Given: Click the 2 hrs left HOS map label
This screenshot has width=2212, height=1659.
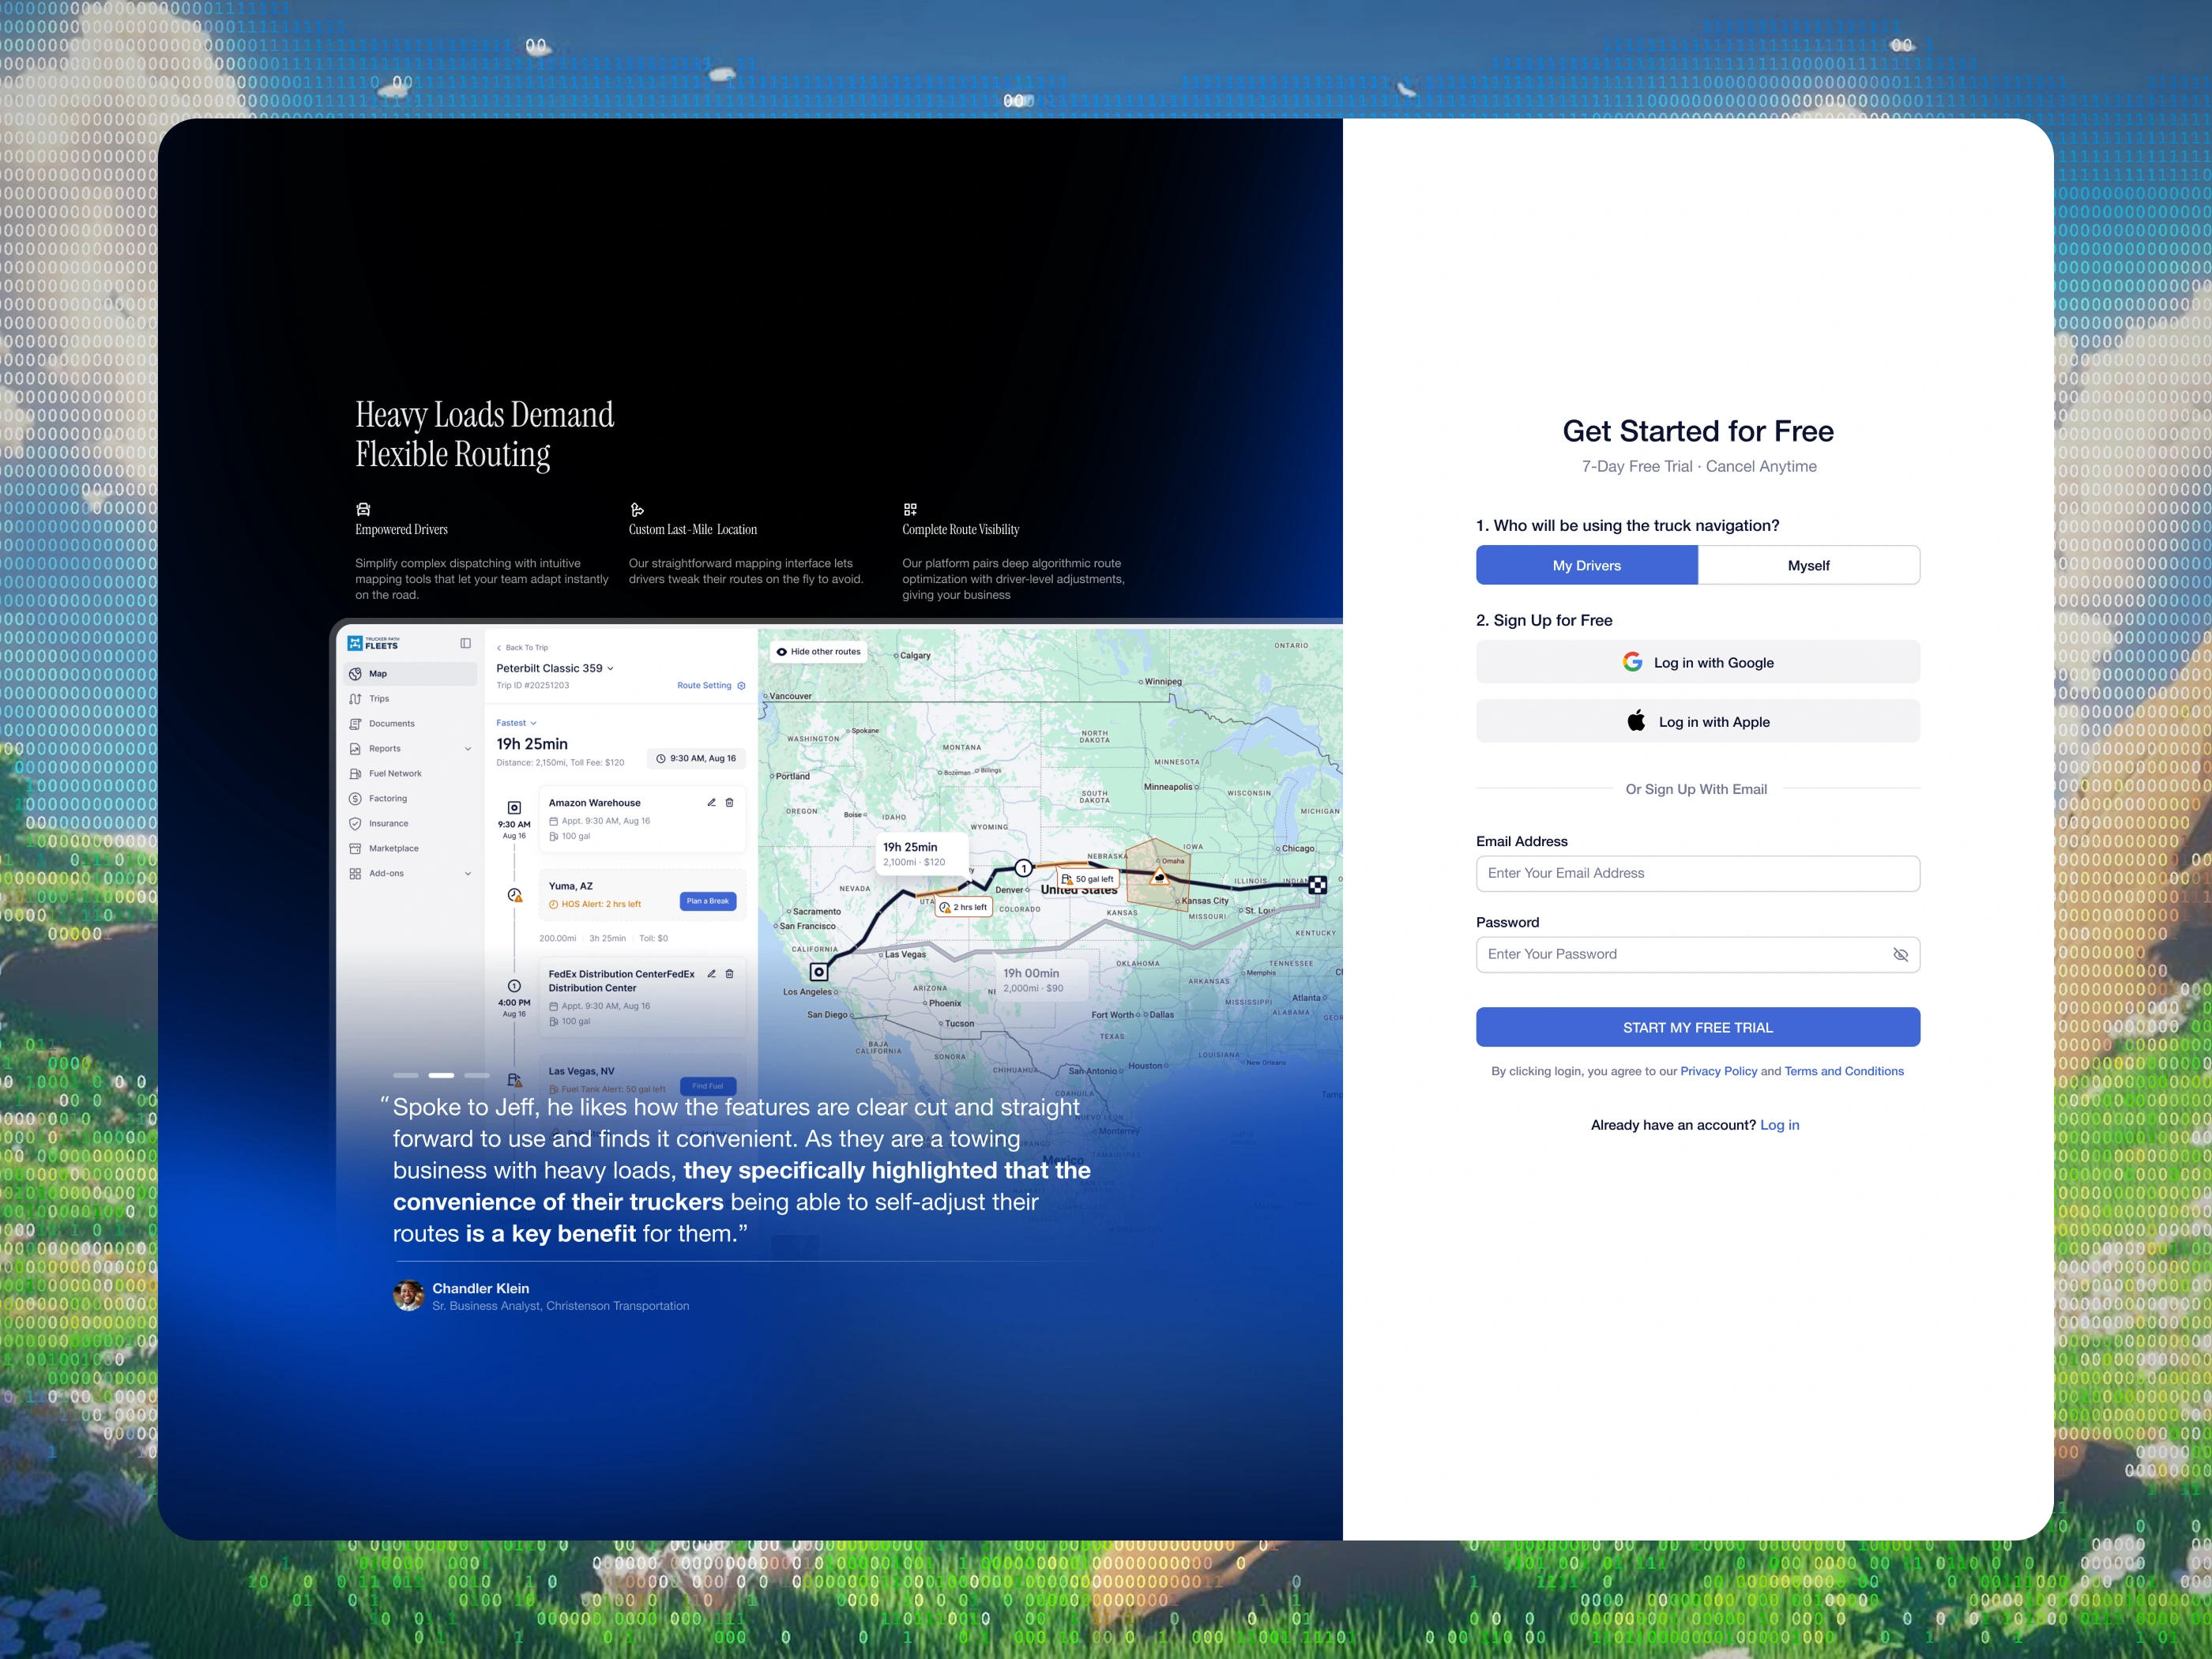Looking at the screenshot, I should click(964, 907).
